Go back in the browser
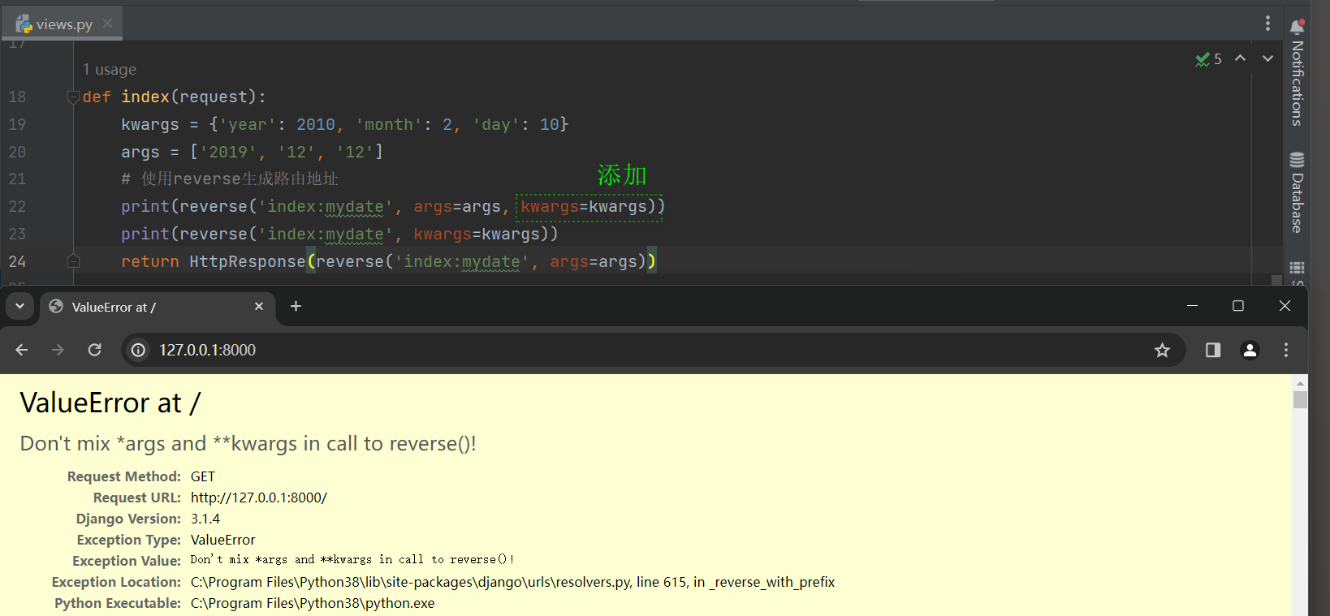 pos(22,350)
